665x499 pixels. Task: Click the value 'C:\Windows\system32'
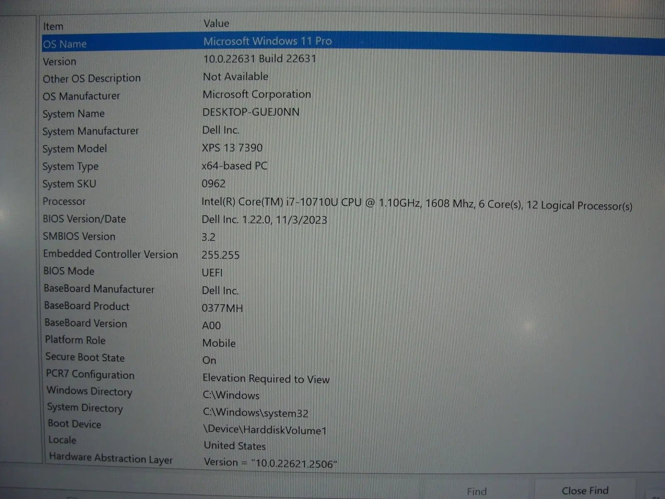(256, 413)
